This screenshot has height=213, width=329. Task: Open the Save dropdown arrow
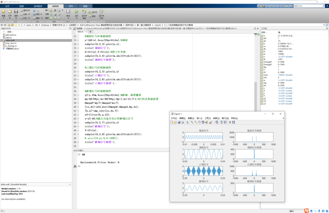click(16, 18)
